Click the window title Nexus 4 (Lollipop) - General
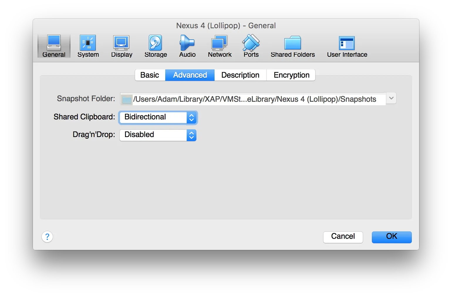Screen dimensions: 452x297 coord(226,26)
